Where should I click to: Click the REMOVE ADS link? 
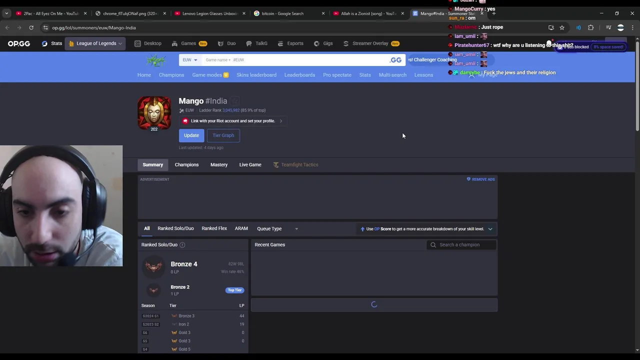[x=480, y=179]
